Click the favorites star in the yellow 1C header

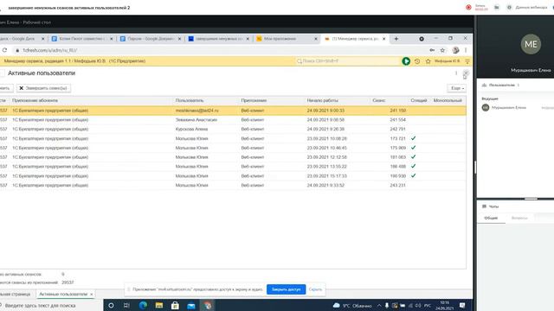428,61
